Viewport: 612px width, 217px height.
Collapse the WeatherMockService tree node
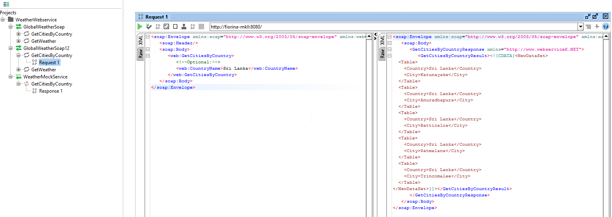pyautogui.click(x=11, y=77)
